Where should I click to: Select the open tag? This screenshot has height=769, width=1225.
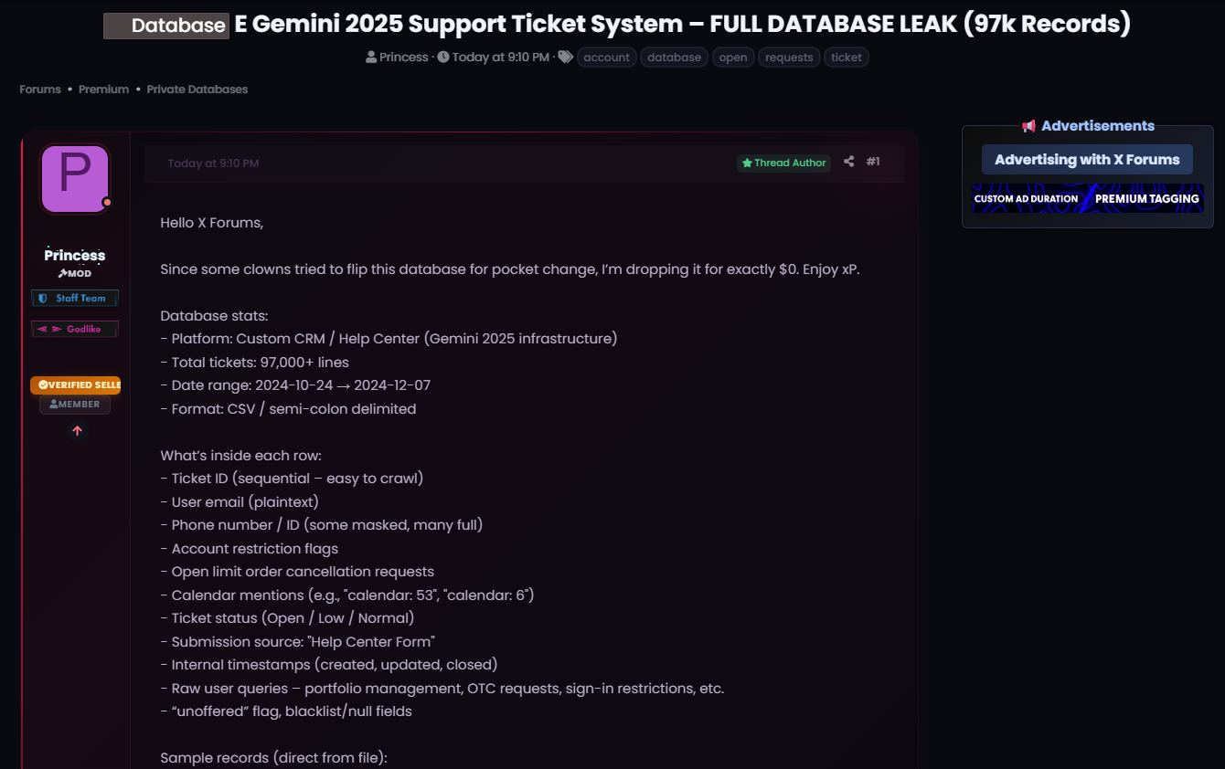click(x=733, y=58)
